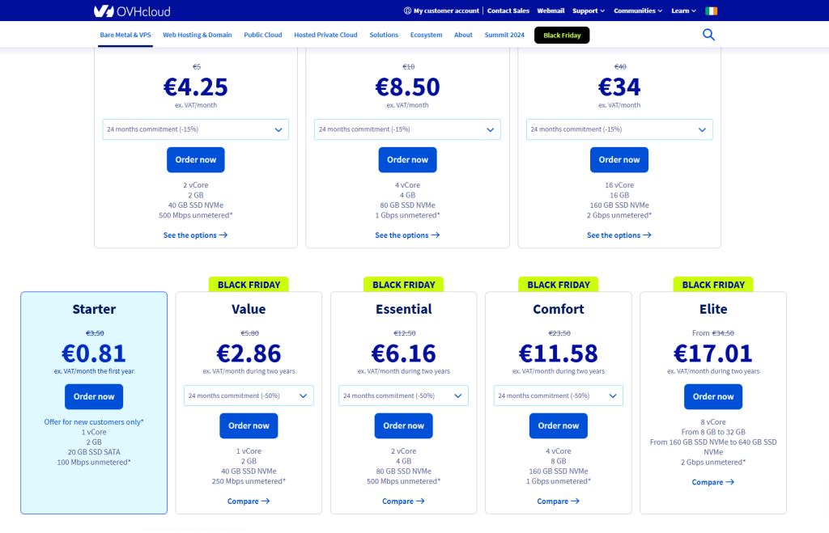This screenshot has width=829, height=533.
Task: Click See the options under 4 vCore plan
Action: click(x=407, y=235)
